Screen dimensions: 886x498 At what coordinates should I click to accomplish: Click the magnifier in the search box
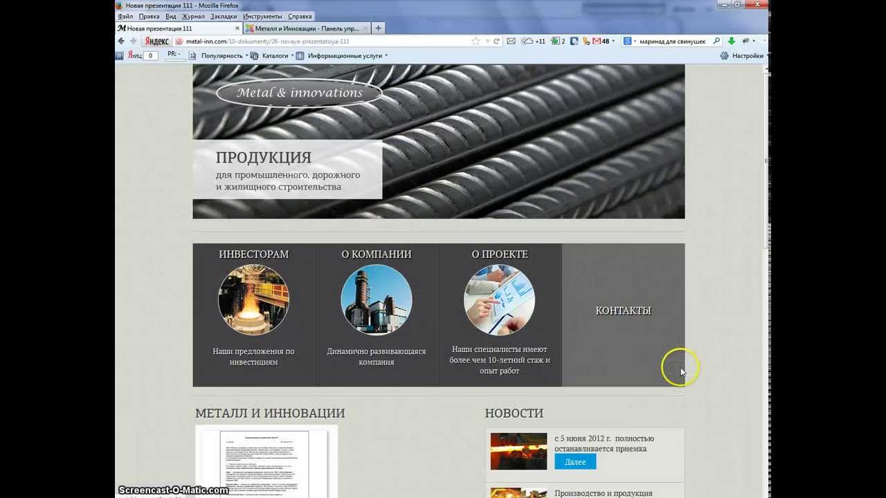pos(716,41)
